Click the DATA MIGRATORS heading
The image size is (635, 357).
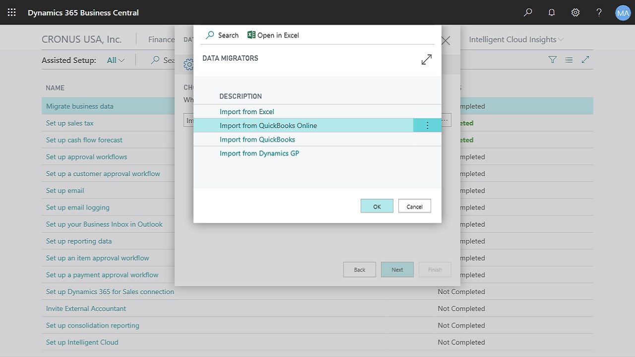coord(230,58)
